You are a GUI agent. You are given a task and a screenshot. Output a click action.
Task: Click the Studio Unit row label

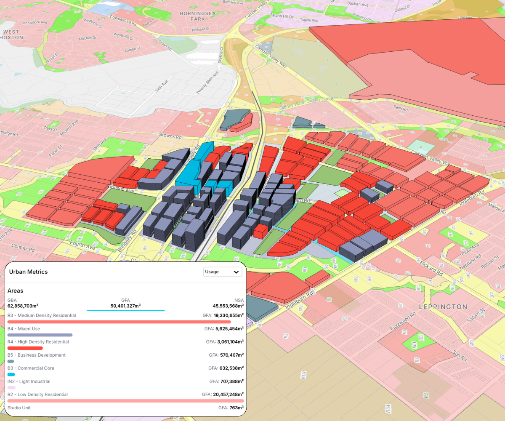pyautogui.click(x=19, y=408)
